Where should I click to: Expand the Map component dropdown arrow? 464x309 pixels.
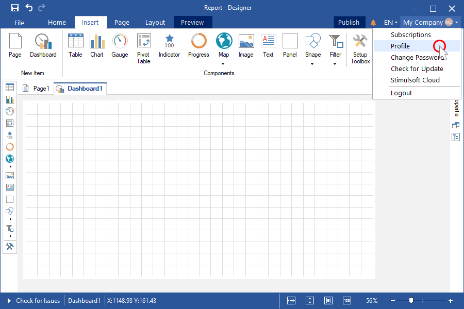coord(223,64)
